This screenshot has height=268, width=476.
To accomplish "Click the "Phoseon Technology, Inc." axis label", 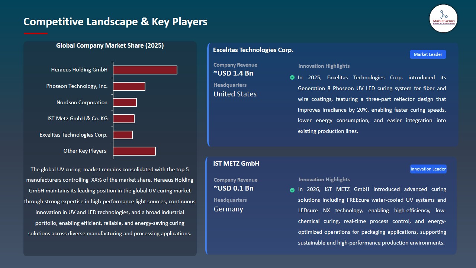I will (x=77, y=86).
